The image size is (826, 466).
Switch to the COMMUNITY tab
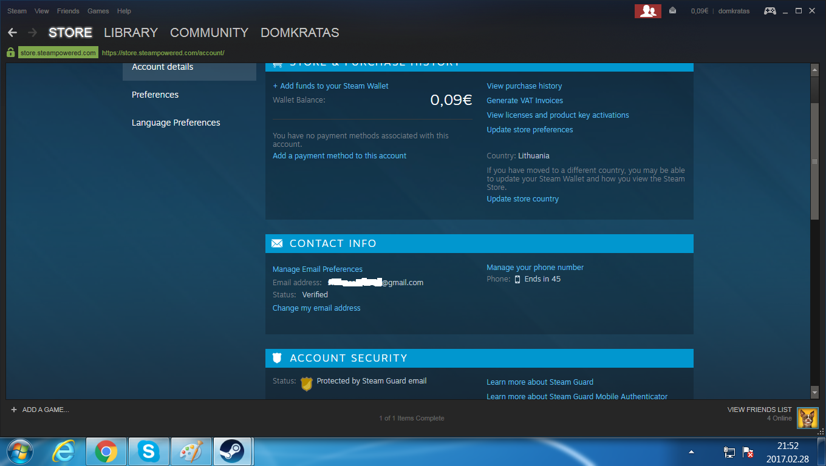pyautogui.click(x=209, y=33)
